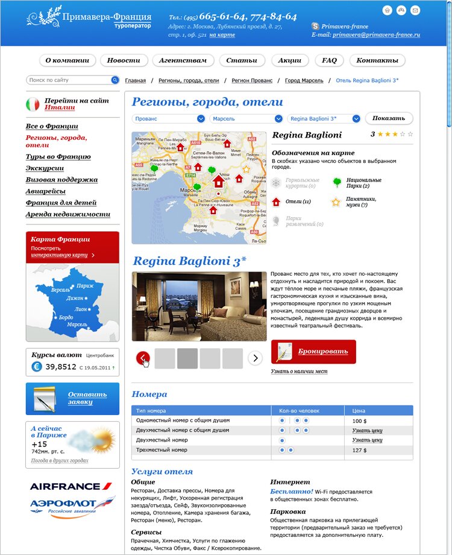Click the sitemap icon in header

401,10
